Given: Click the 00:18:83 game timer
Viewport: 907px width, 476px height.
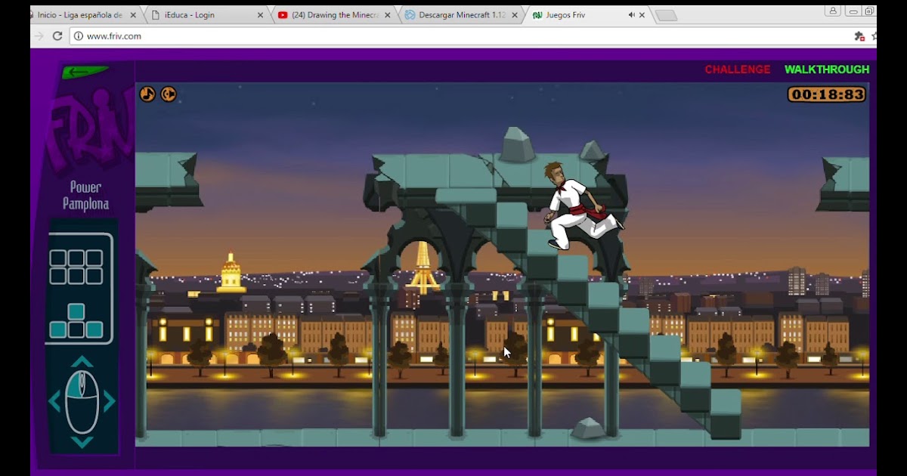Looking at the screenshot, I should [x=827, y=94].
